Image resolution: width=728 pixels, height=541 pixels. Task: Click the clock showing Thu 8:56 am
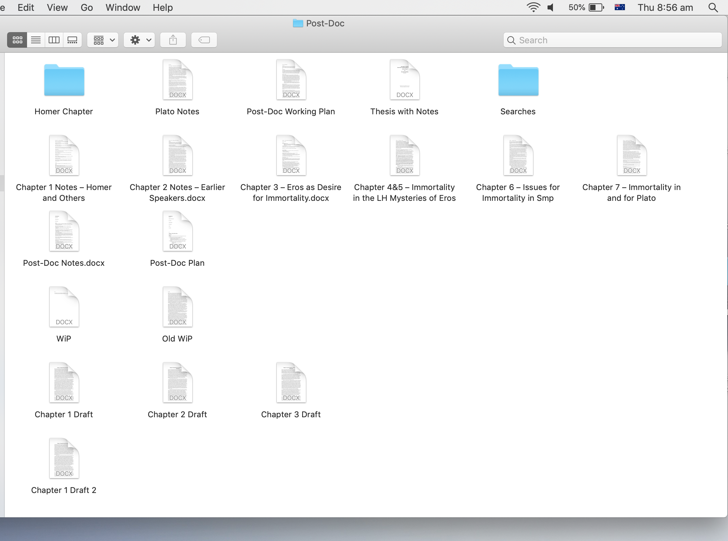(x=665, y=7)
